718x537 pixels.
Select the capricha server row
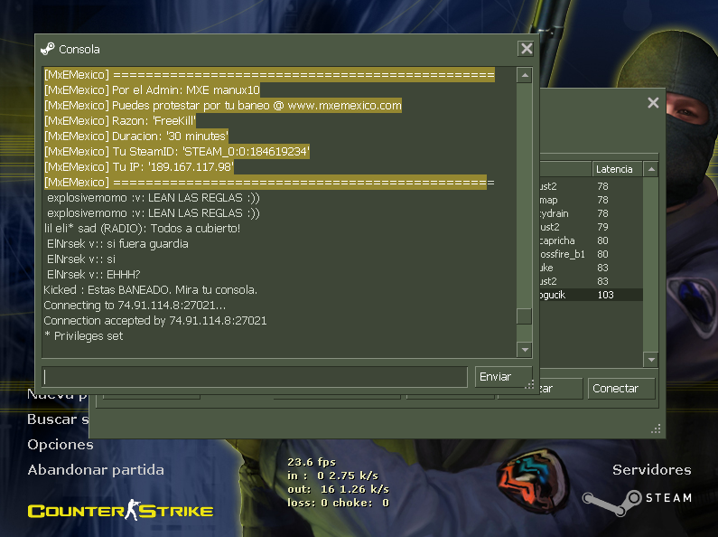[591, 240]
